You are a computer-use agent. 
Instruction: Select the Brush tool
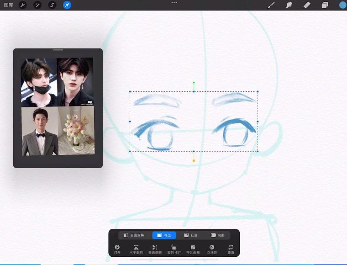271,5
